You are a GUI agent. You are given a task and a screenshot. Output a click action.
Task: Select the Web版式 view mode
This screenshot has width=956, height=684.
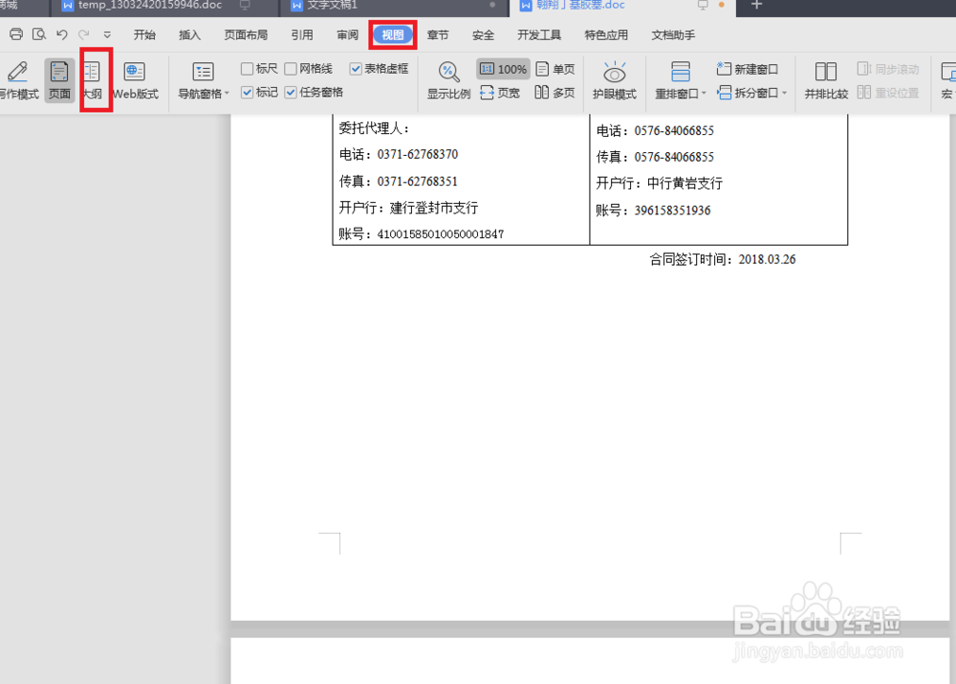pyautogui.click(x=133, y=80)
